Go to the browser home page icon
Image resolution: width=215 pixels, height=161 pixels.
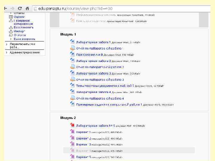coord(27,8)
